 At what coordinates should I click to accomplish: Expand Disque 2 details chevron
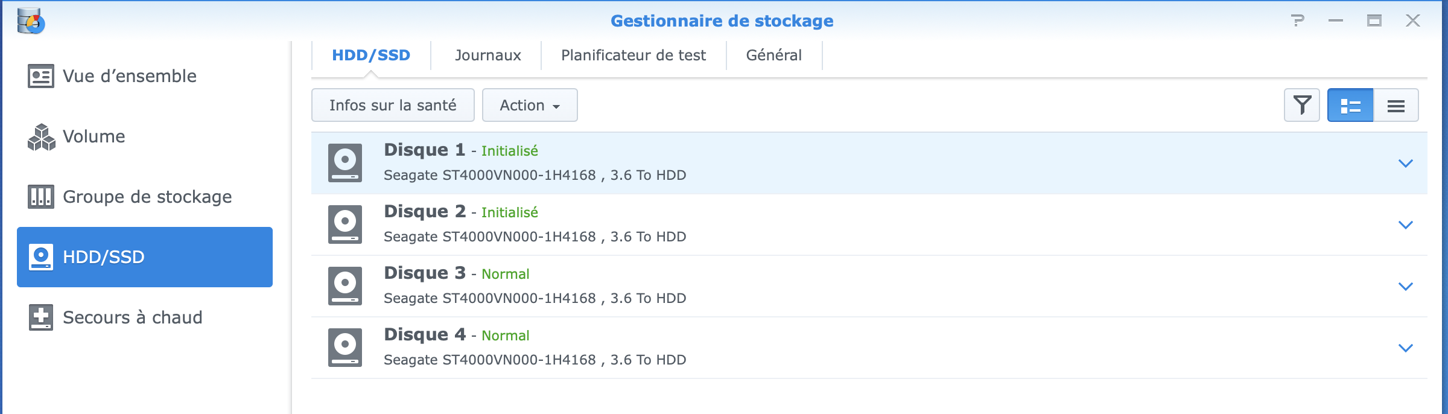1406,225
